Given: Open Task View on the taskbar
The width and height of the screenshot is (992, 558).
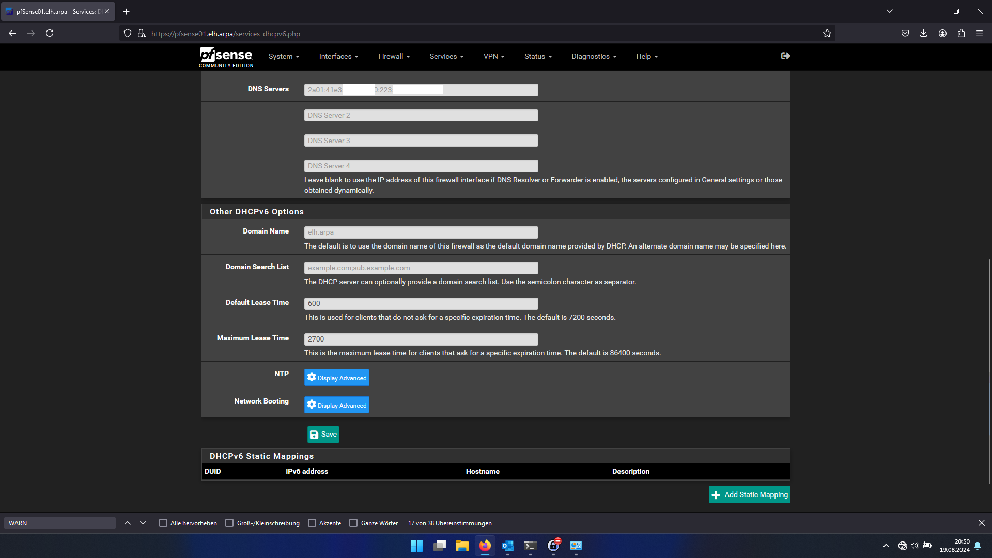Looking at the screenshot, I should 440,546.
